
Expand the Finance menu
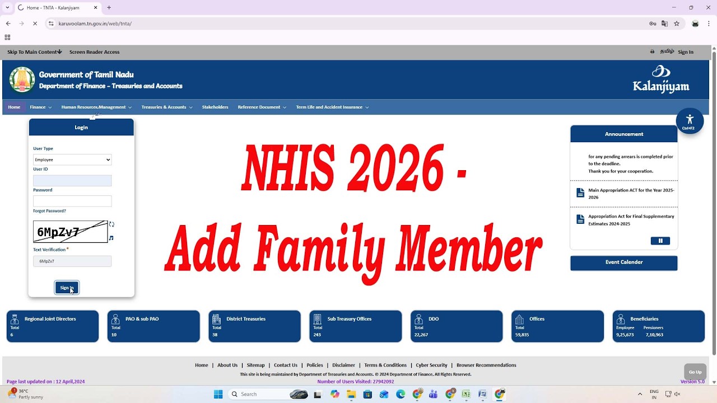(41, 107)
